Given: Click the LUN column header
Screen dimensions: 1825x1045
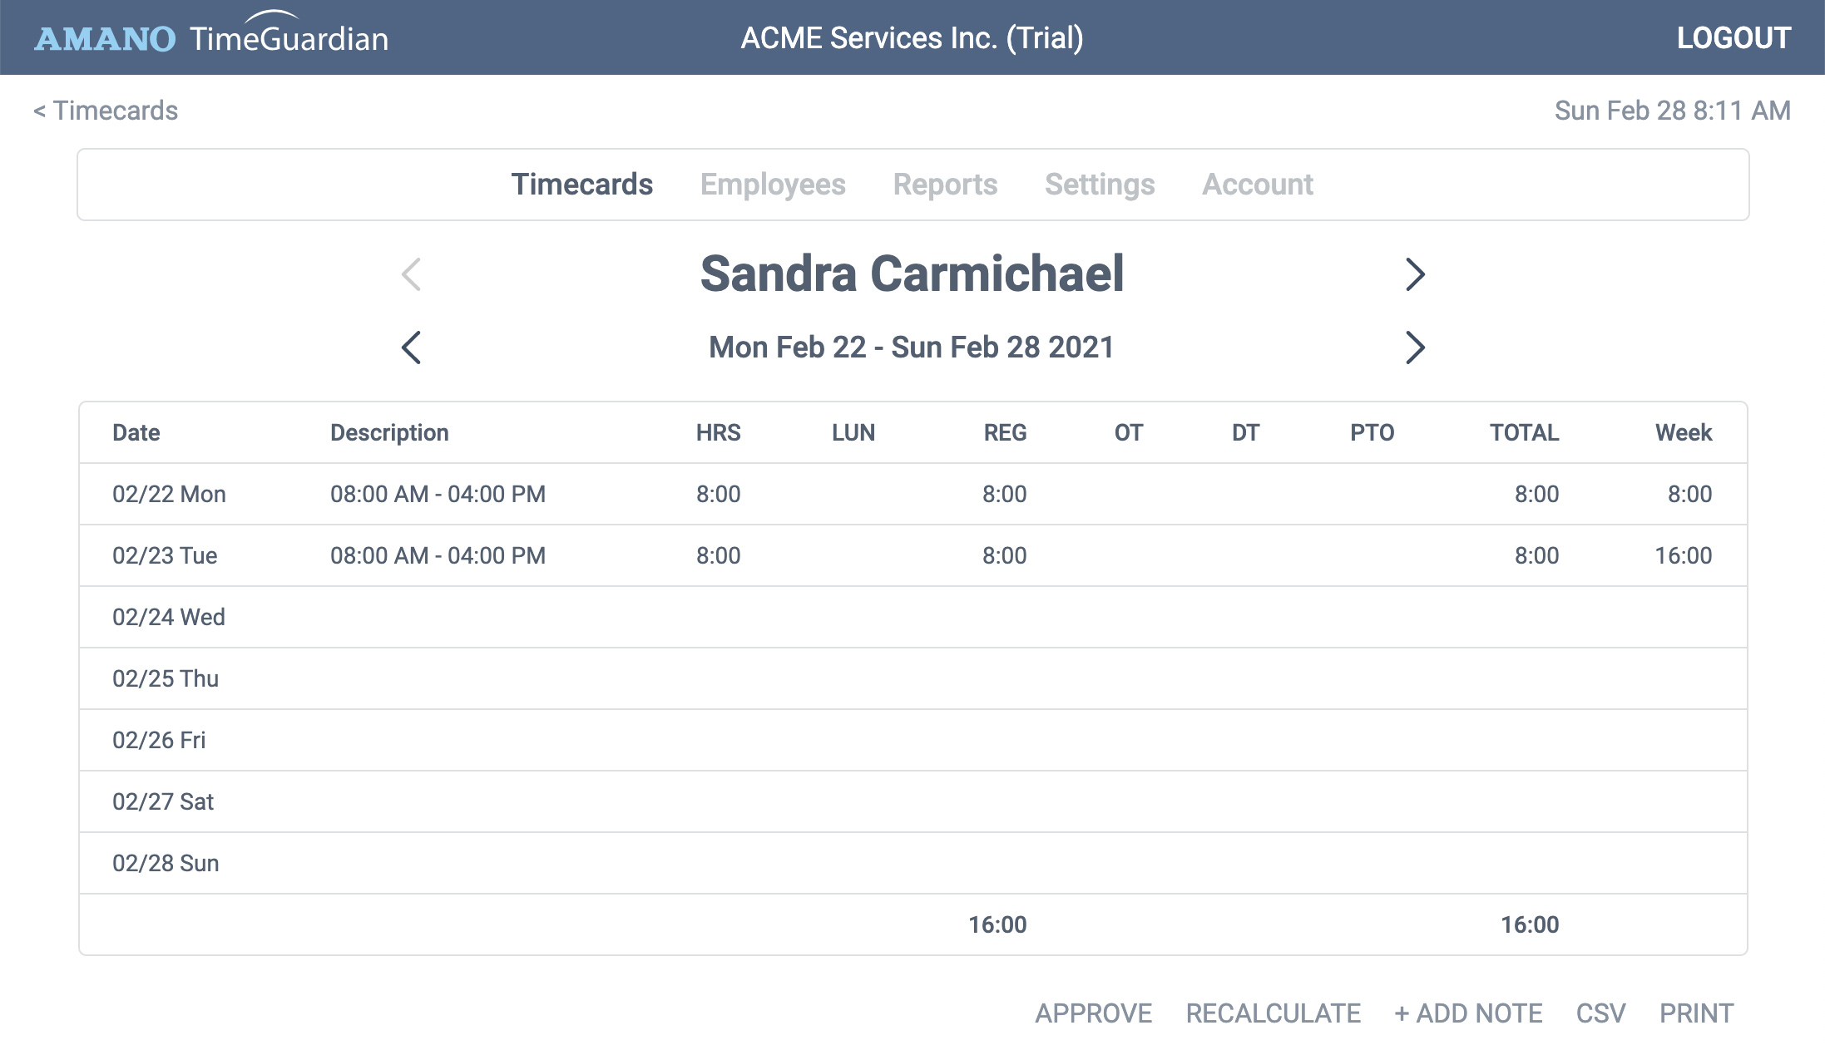Looking at the screenshot, I should (853, 432).
